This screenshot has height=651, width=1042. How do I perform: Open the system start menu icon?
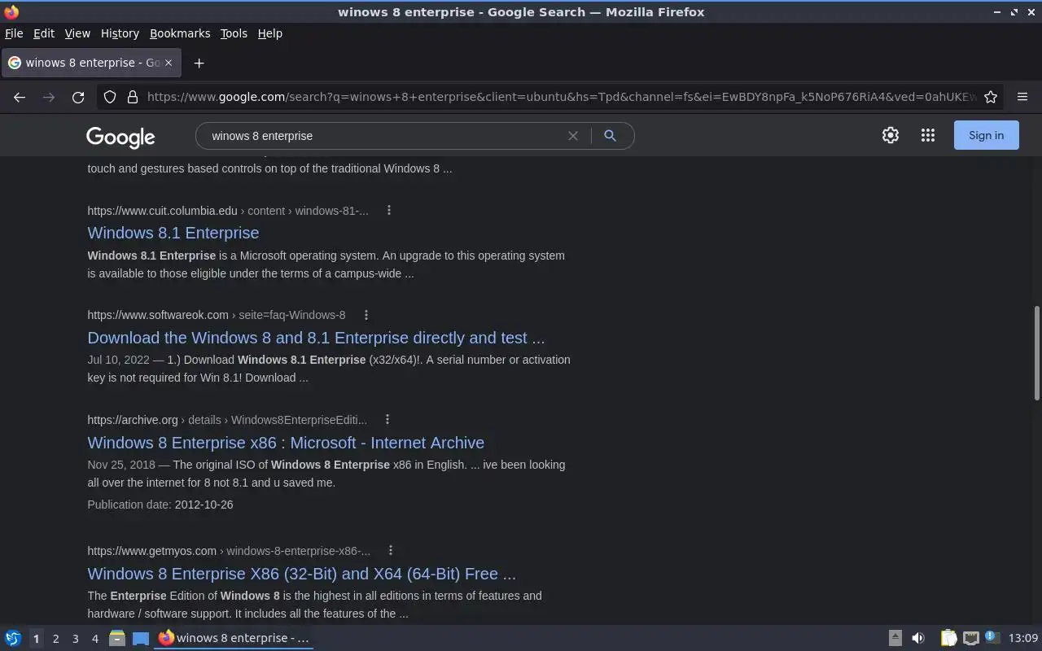(13, 638)
